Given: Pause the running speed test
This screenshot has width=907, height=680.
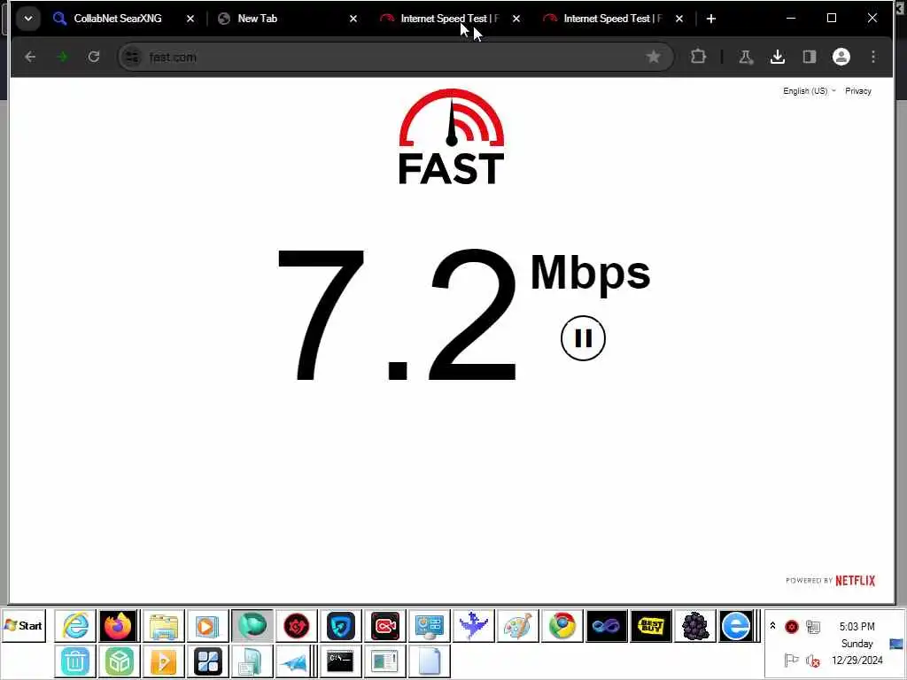Looking at the screenshot, I should coord(583,338).
